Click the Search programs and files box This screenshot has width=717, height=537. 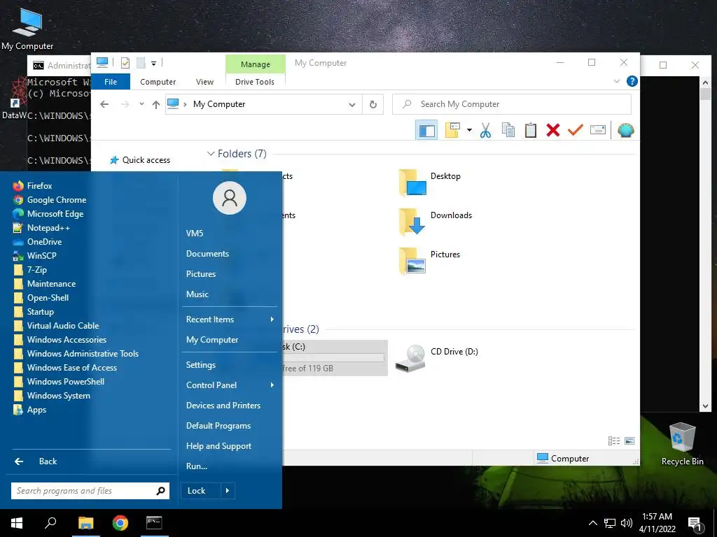90,491
